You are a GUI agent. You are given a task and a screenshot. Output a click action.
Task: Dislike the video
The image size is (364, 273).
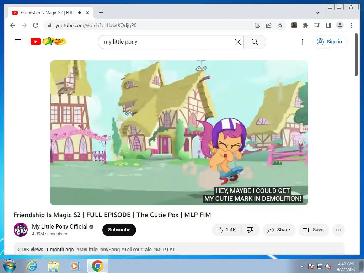[250, 230]
